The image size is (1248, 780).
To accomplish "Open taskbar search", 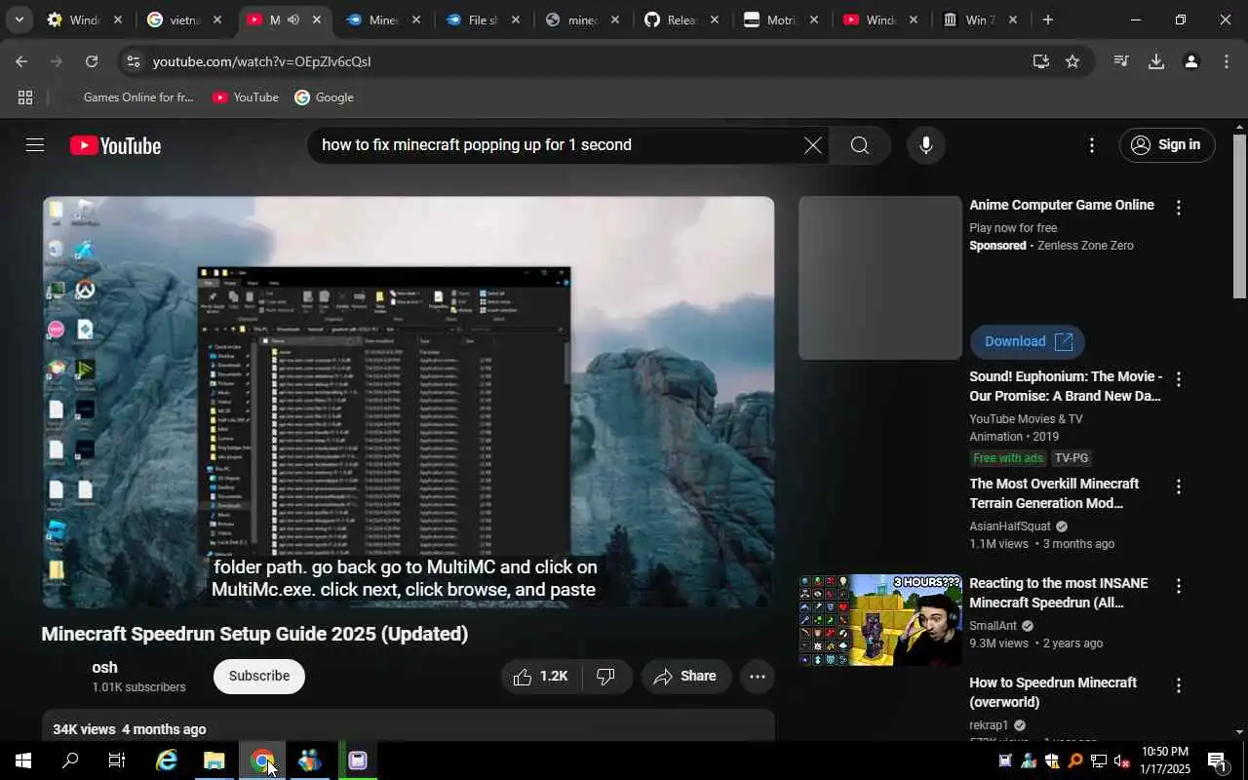I will click(70, 760).
